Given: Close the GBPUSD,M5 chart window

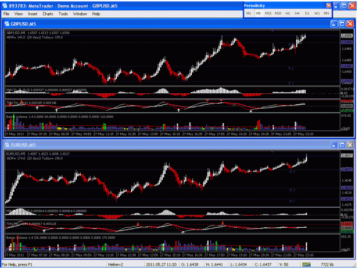Looking at the screenshot, I should coord(350,23).
